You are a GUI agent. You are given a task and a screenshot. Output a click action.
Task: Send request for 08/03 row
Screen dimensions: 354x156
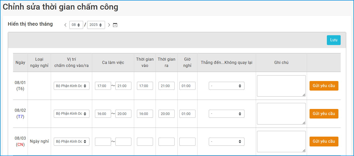(x=324, y=141)
